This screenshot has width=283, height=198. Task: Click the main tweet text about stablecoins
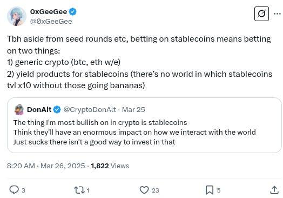(139, 62)
